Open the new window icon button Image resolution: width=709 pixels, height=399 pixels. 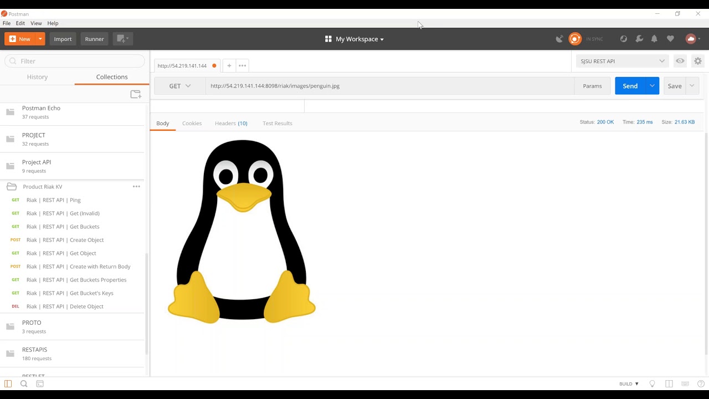(122, 39)
